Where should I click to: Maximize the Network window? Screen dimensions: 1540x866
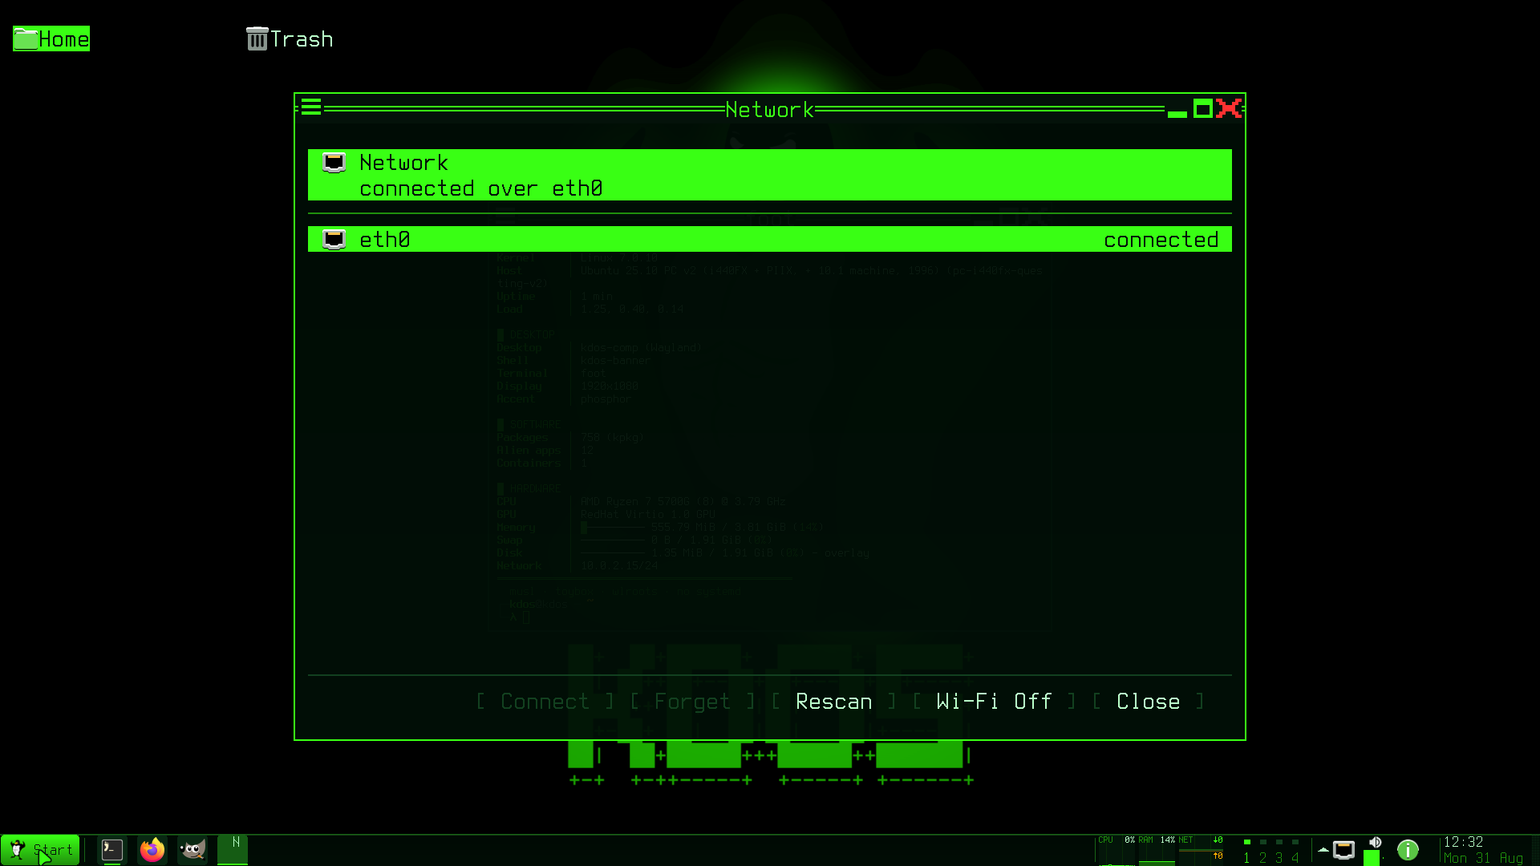point(1203,108)
